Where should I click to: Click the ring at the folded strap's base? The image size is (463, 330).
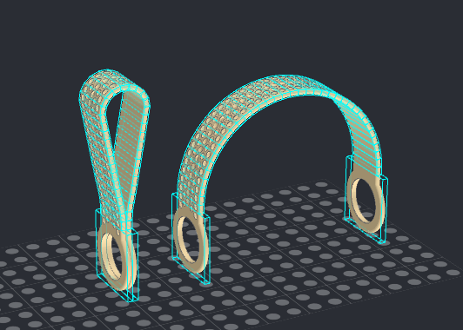pyautogui.click(x=117, y=256)
